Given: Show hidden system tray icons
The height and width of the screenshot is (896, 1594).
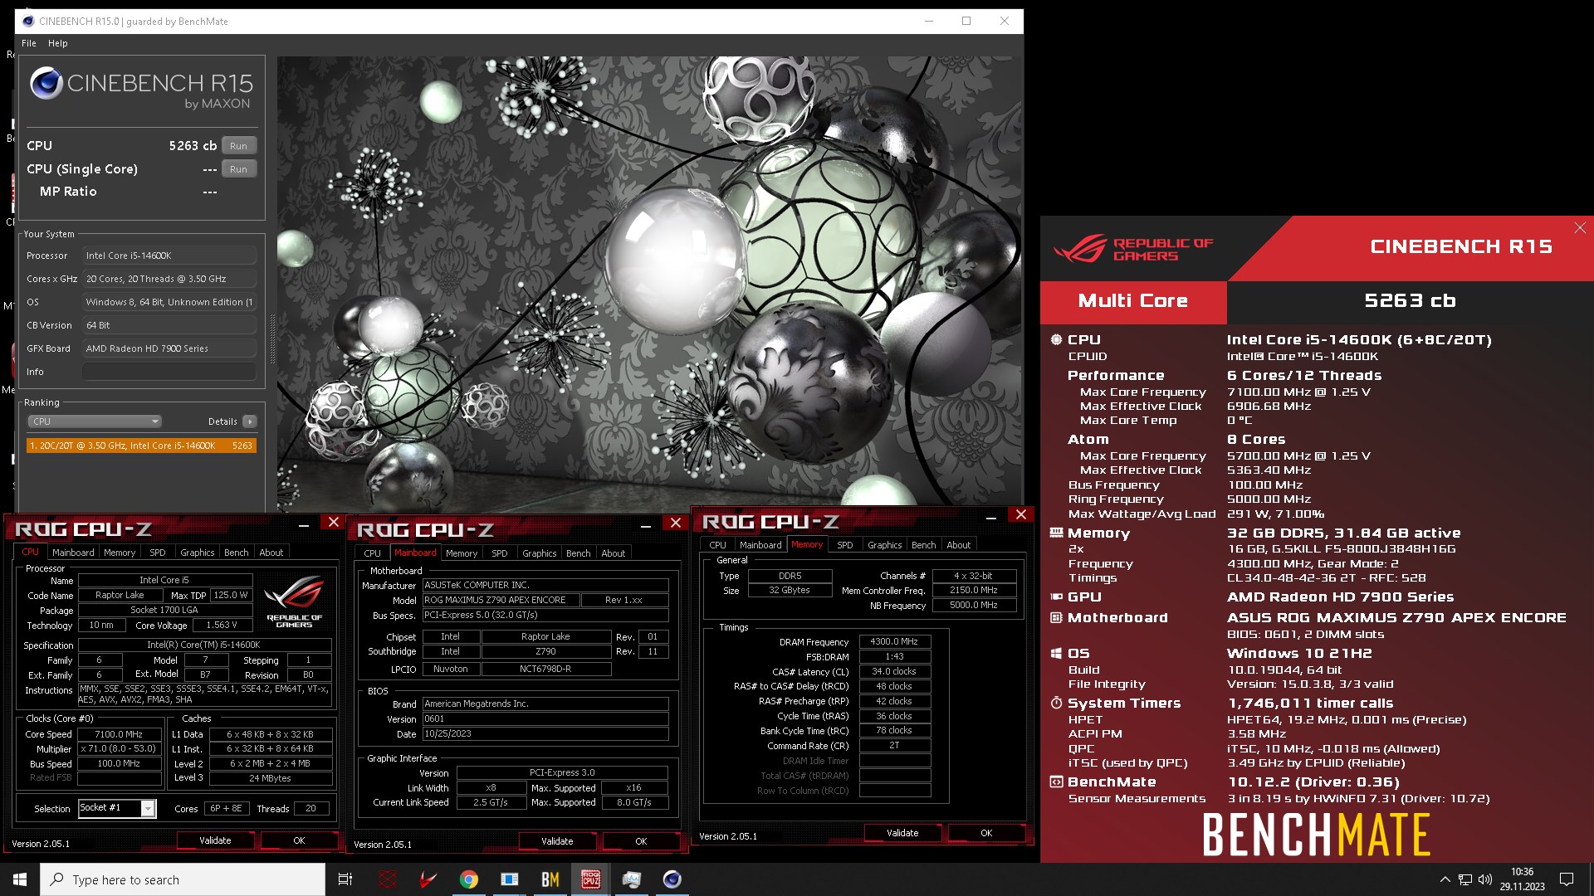Looking at the screenshot, I should [1445, 879].
